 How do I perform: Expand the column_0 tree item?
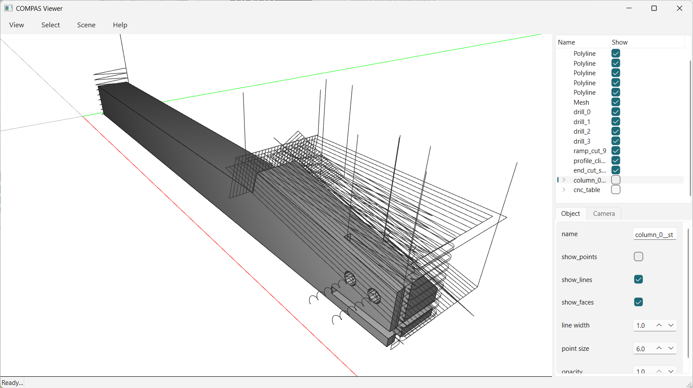(x=564, y=180)
